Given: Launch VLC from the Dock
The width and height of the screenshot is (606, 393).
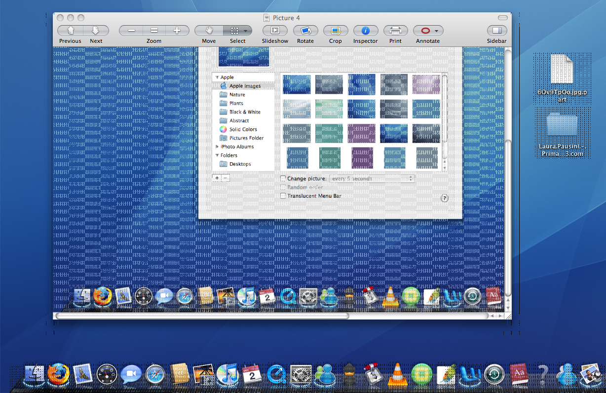Looking at the screenshot, I should coord(397,375).
